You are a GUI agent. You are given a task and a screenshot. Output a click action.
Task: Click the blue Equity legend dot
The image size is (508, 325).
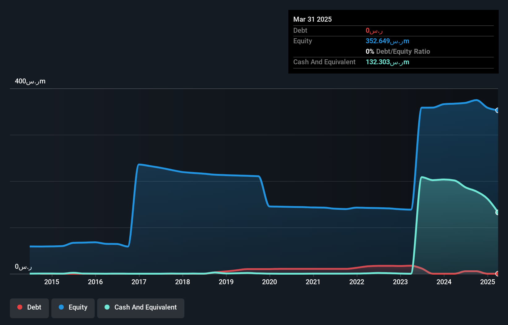pos(62,307)
